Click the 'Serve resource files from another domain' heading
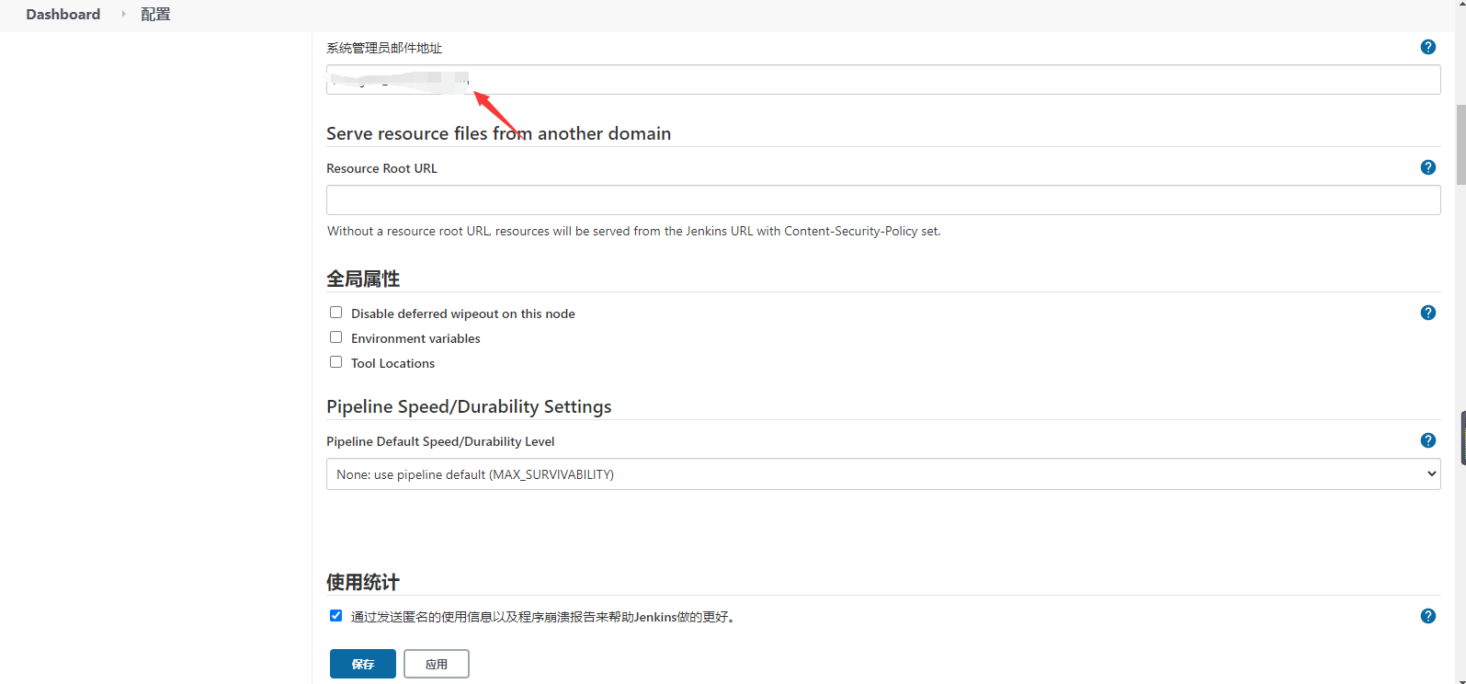 [498, 133]
